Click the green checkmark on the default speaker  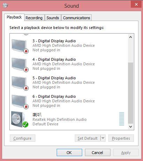click(25, 124)
